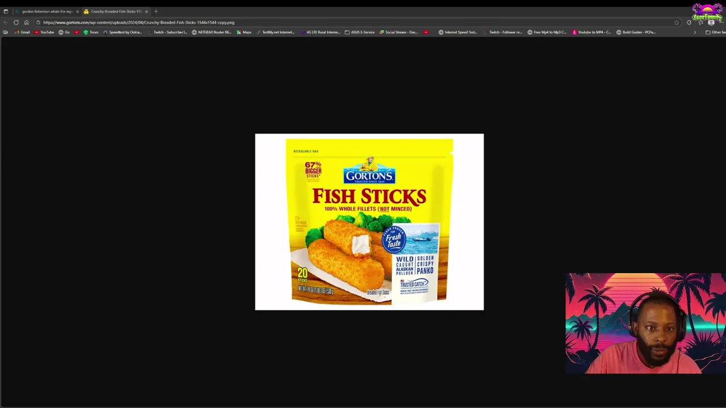Close the 'gordon fisherman' tab
The width and height of the screenshot is (726, 408).
click(78, 11)
